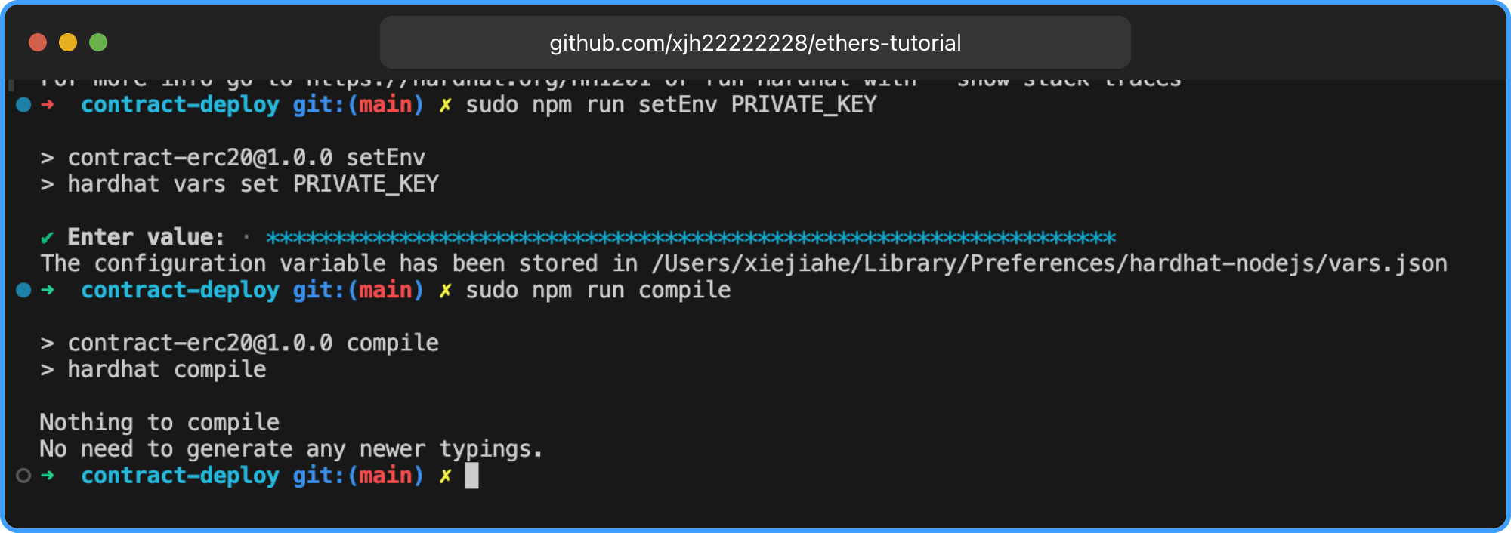Click contract-deploy on the last prompt
The width and height of the screenshot is (1511, 533).
(x=180, y=476)
